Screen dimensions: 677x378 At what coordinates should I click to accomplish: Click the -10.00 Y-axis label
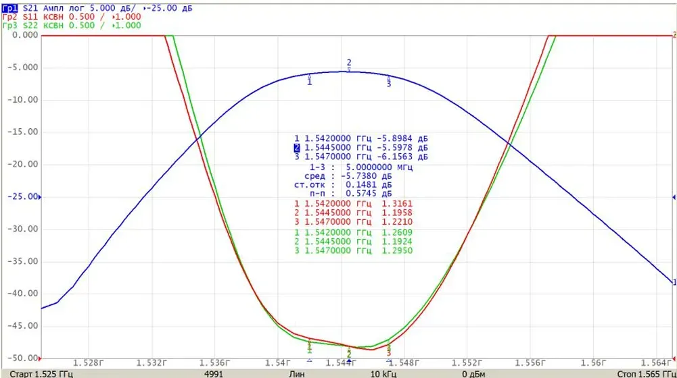pyautogui.click(x=23, y=100)
